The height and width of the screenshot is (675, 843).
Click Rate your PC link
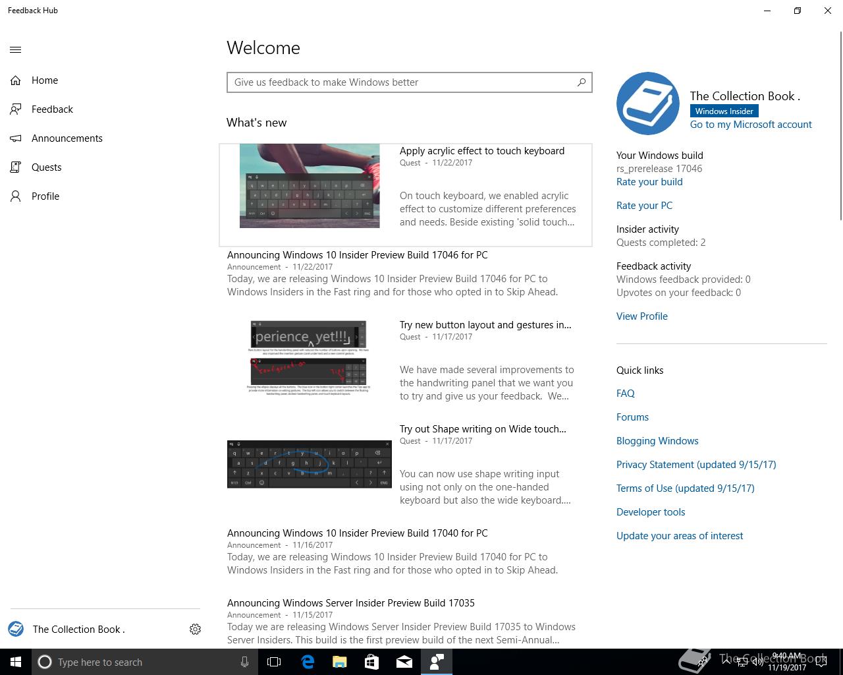(644, 206)
